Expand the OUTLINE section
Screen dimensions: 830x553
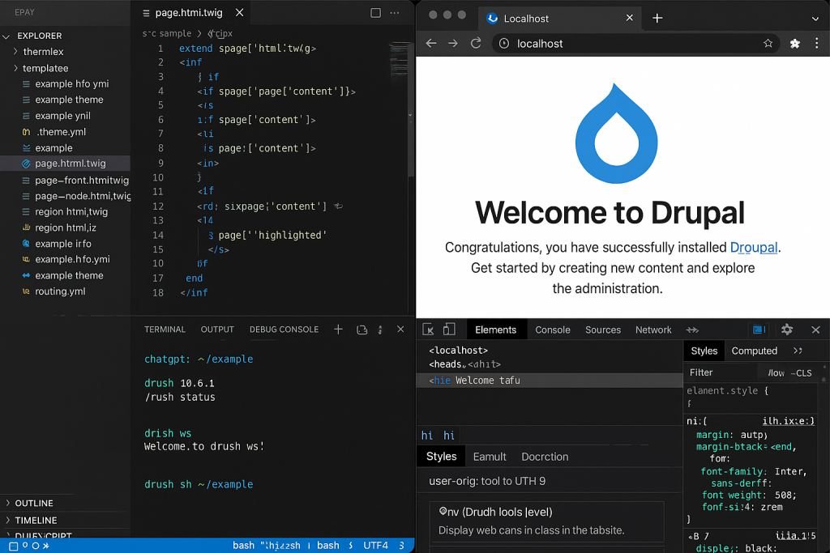click(34, 503)
